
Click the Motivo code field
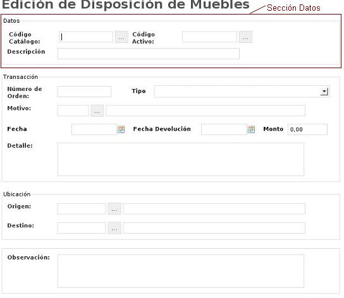(x=73, y=110)
